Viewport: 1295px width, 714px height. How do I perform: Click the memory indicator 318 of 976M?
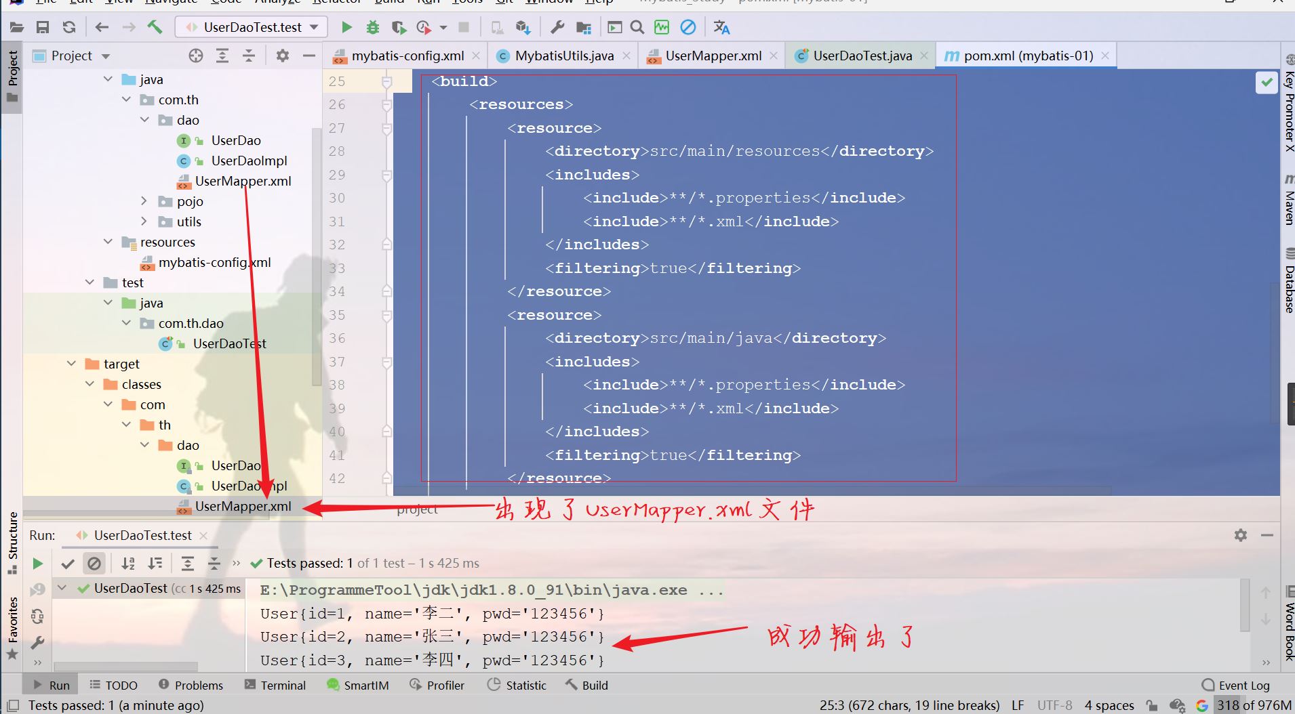tap(1253, 705)
